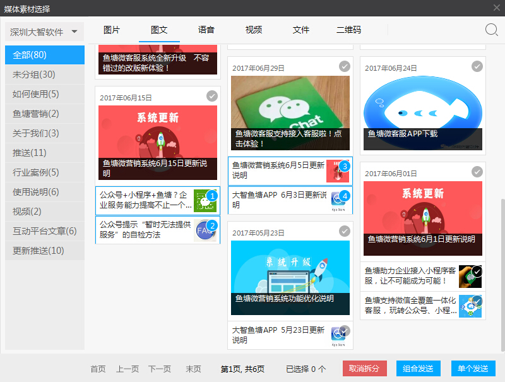Jump to last page with 末页
Image resolution: width=505 pixels, height=382 pixels.
click(193, 369)
